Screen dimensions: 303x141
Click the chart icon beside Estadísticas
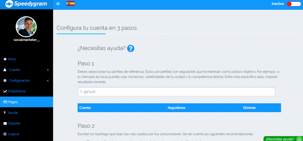5,91
